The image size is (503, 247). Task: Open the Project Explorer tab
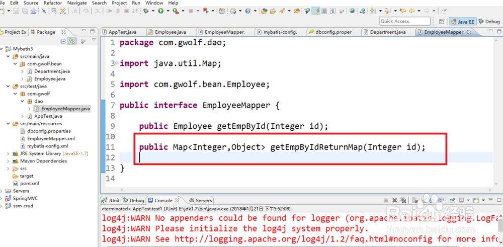[13, 32]
